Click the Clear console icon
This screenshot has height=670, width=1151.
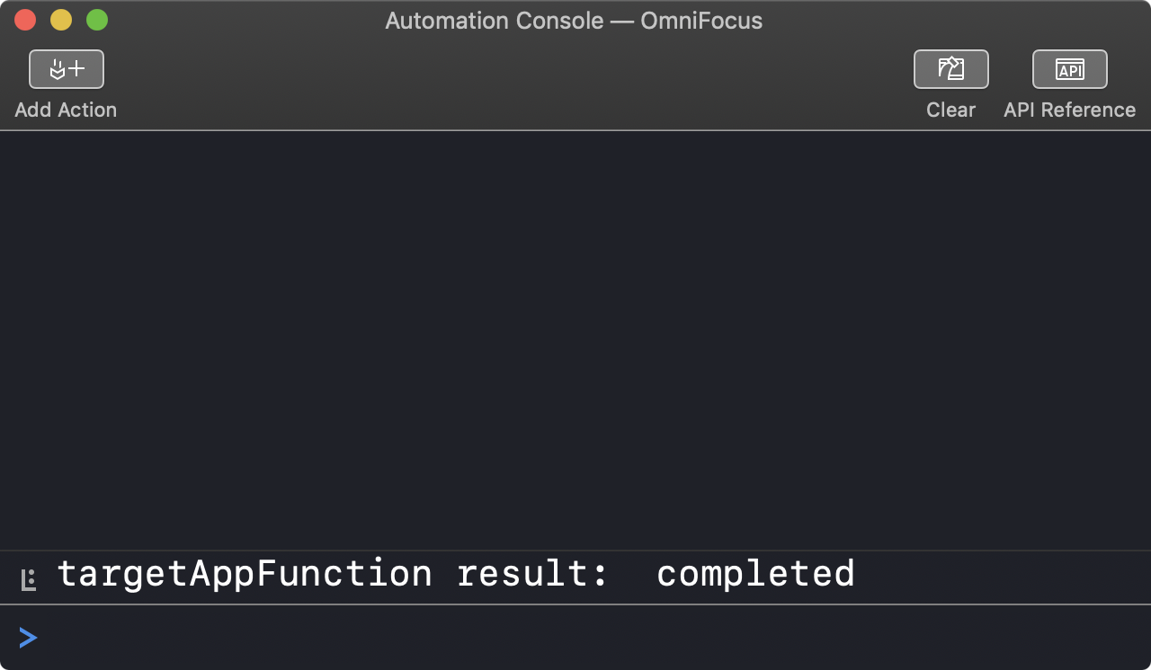(950, 69)
